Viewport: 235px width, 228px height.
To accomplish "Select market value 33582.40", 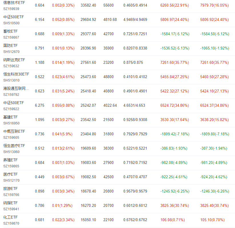I will (88, 5).
